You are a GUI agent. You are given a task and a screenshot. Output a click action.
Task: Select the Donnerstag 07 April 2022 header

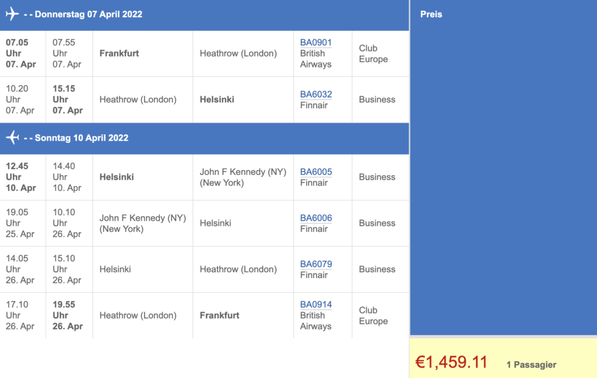pyautogui.click(x=88, y=15)
